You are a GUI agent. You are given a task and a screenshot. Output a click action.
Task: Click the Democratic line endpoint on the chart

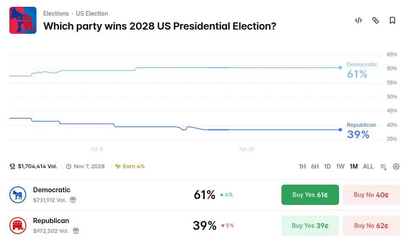[x=340, y=68]
